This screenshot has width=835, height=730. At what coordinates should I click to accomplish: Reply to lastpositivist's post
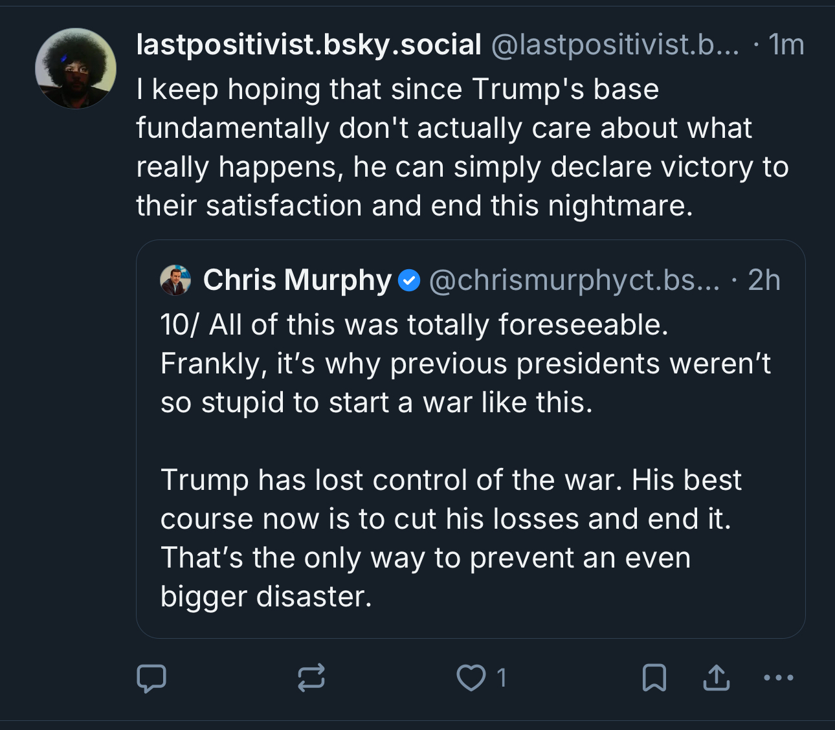tap(151, 678)
